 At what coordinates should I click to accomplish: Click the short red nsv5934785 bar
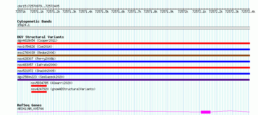click(x=39, y=86)
